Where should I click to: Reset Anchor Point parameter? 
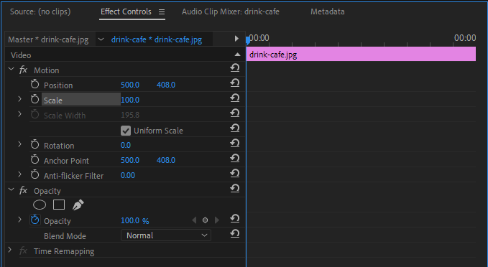(235, 158)
